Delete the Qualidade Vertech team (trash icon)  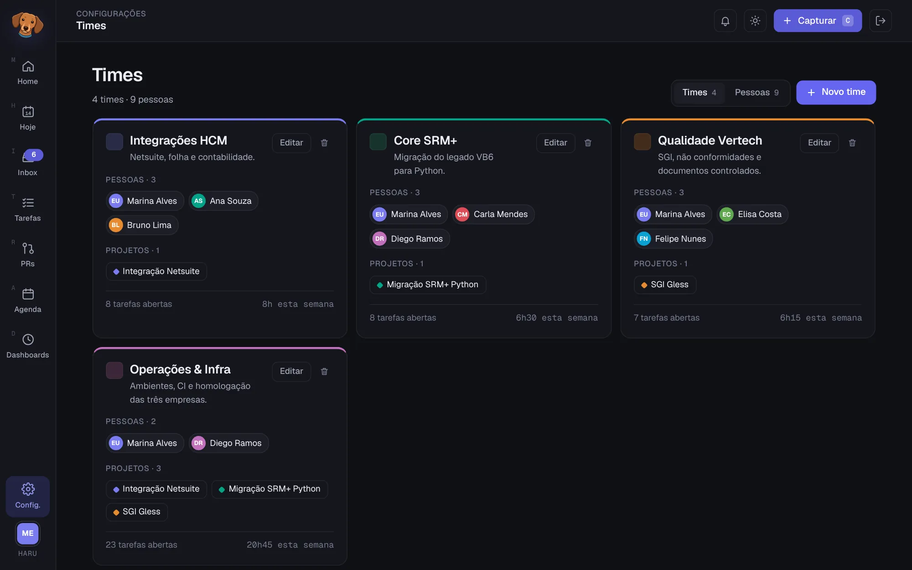(x=852, y=143)
